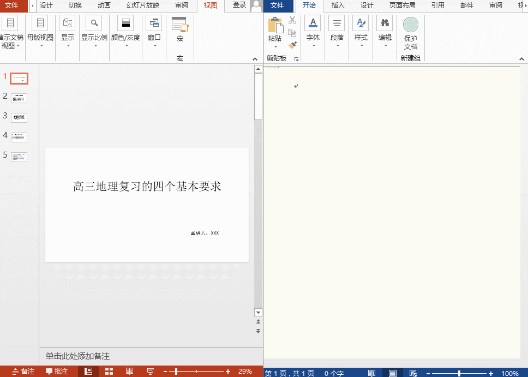The width and height of the screenshot is (528, 377).
Task: Open Word 页面布局 tab
Action: (402, 5)
